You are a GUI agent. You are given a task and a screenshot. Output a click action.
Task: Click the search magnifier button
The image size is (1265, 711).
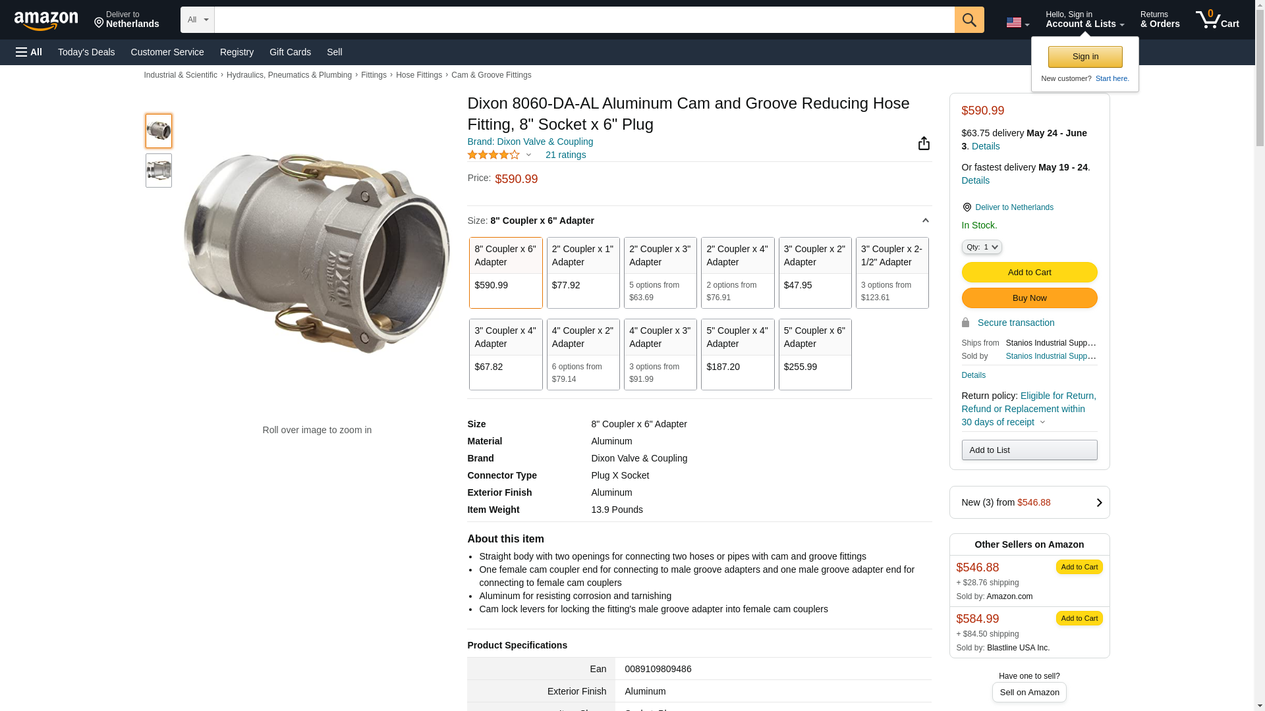tap(969, 20)
